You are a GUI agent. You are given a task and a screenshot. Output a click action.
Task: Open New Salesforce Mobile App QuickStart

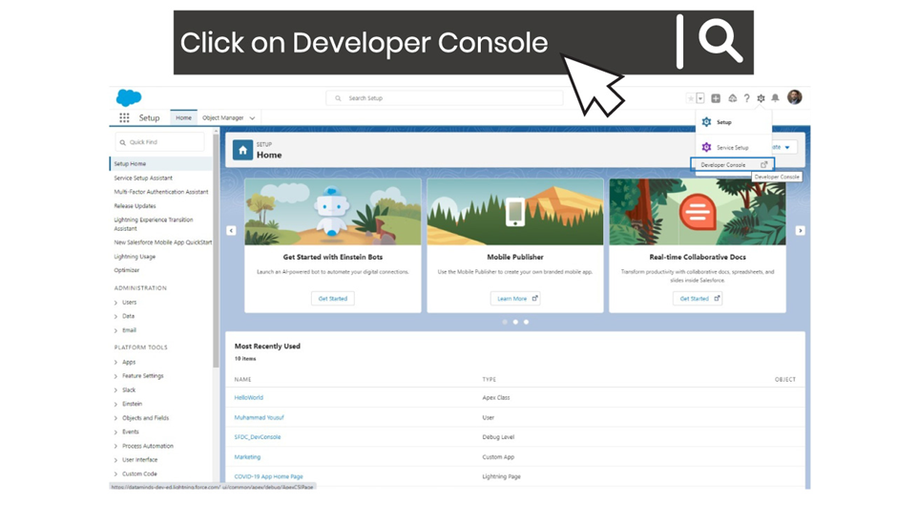click(162, 242)
